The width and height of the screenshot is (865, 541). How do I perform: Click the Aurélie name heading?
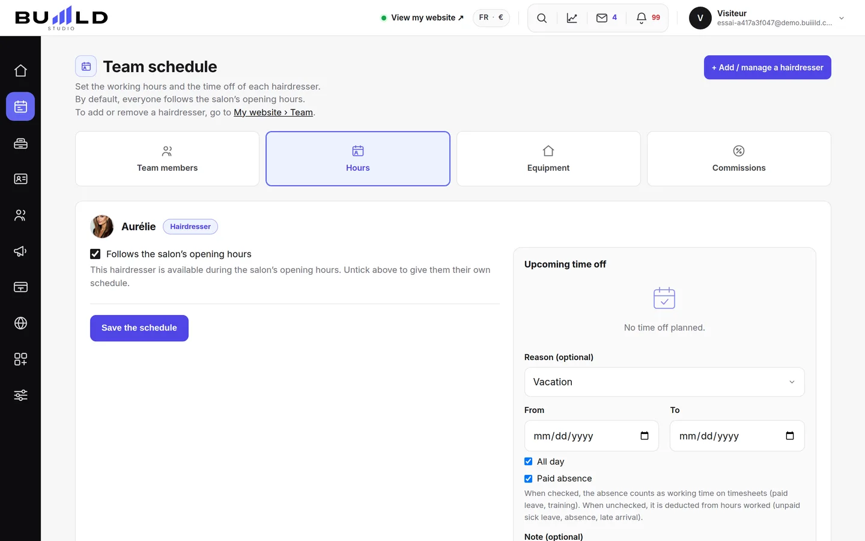pos(138,227)
